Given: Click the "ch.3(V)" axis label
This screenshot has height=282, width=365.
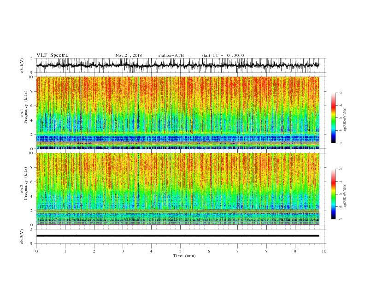Looking at the screenshot, I should pos(22,236).
